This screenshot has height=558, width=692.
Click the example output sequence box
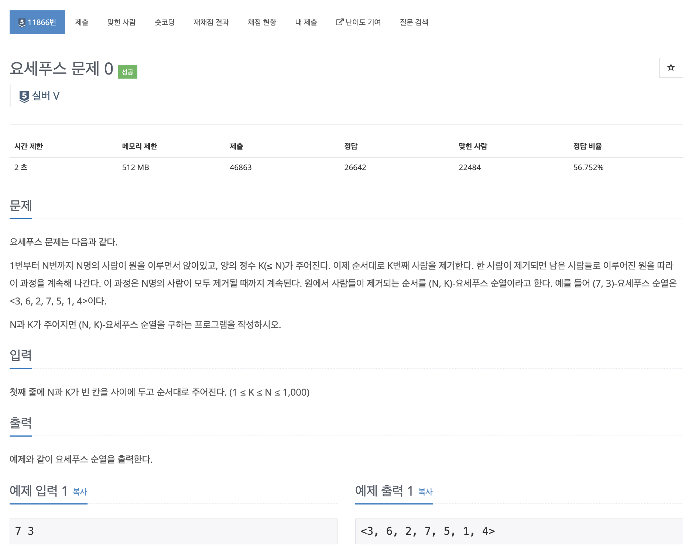pos(519,531)
